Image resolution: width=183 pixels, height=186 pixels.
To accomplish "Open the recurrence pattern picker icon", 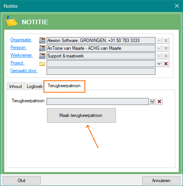I will (152, 101).
